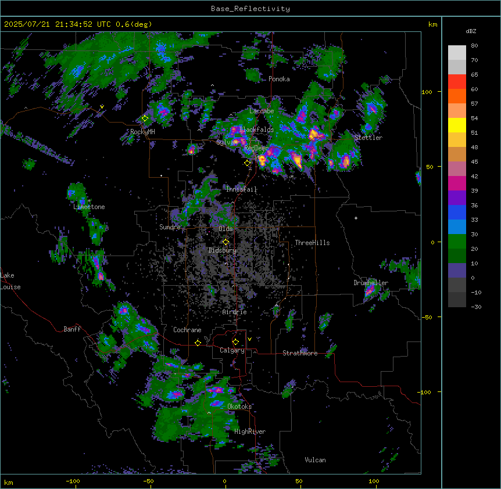Click the Ponoka city label
Screen dimensions: 501x489
279,79
